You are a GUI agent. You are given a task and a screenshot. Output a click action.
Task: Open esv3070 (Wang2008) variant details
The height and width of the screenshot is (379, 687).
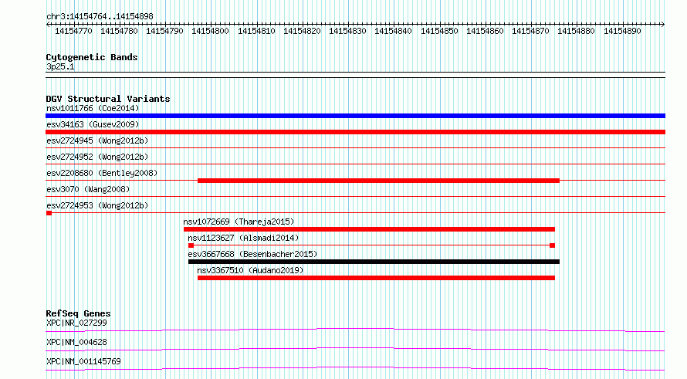pos(88,189)
